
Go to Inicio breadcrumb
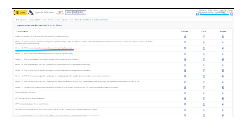tap(44, 20)
